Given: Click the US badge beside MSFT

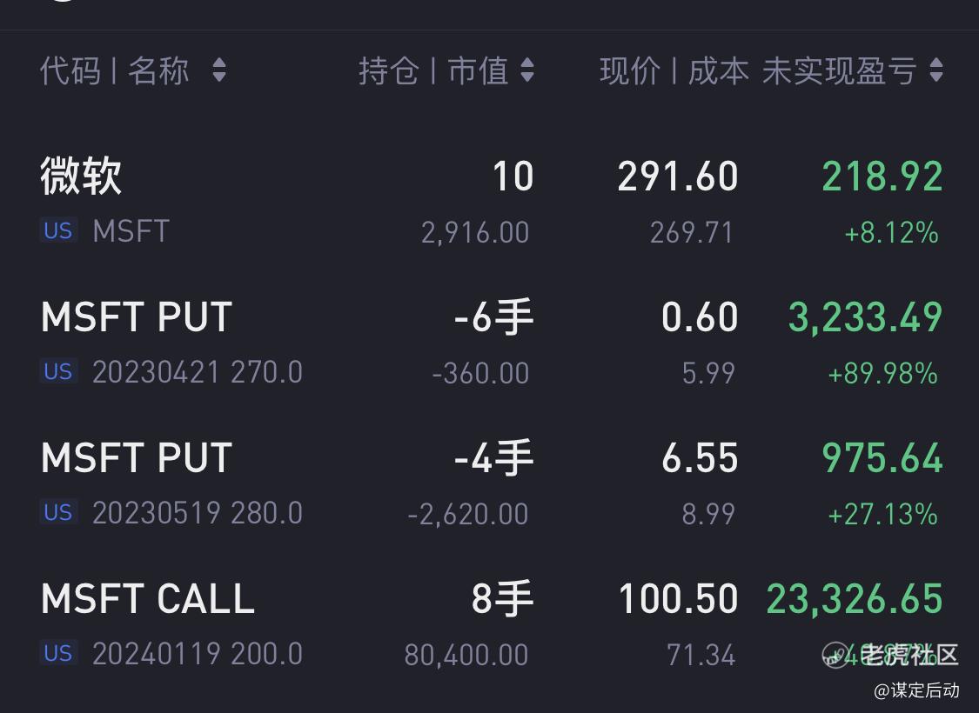Looking at the screenshot, I should pos(58,230).
